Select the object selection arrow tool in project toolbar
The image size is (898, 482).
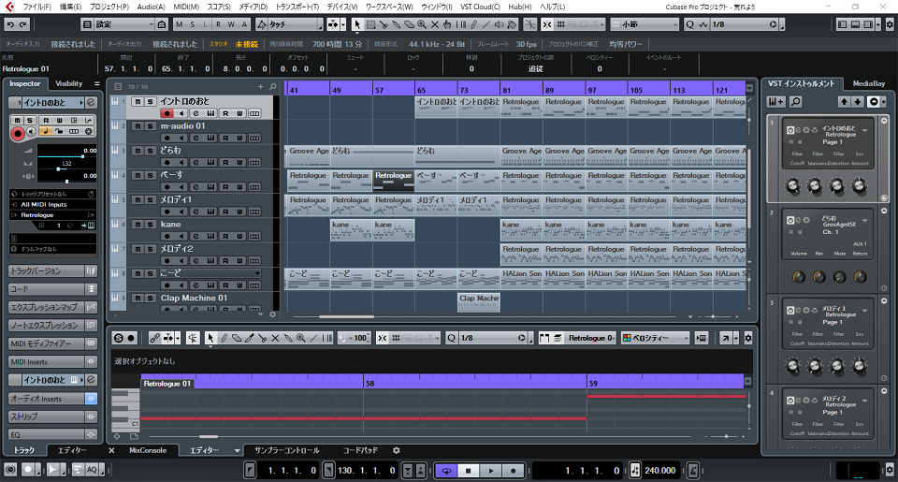pos(357,24)
